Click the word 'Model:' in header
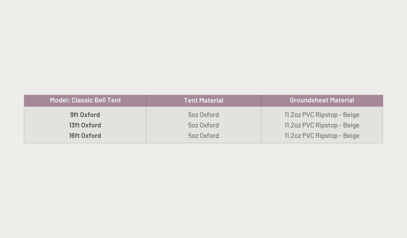 point(60,100)
